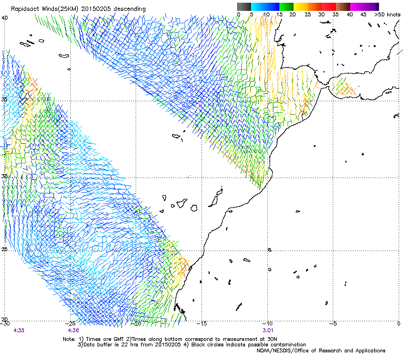403x354 pixels.
Task: Click the legend scale value '15'
Action: [279, 15]
